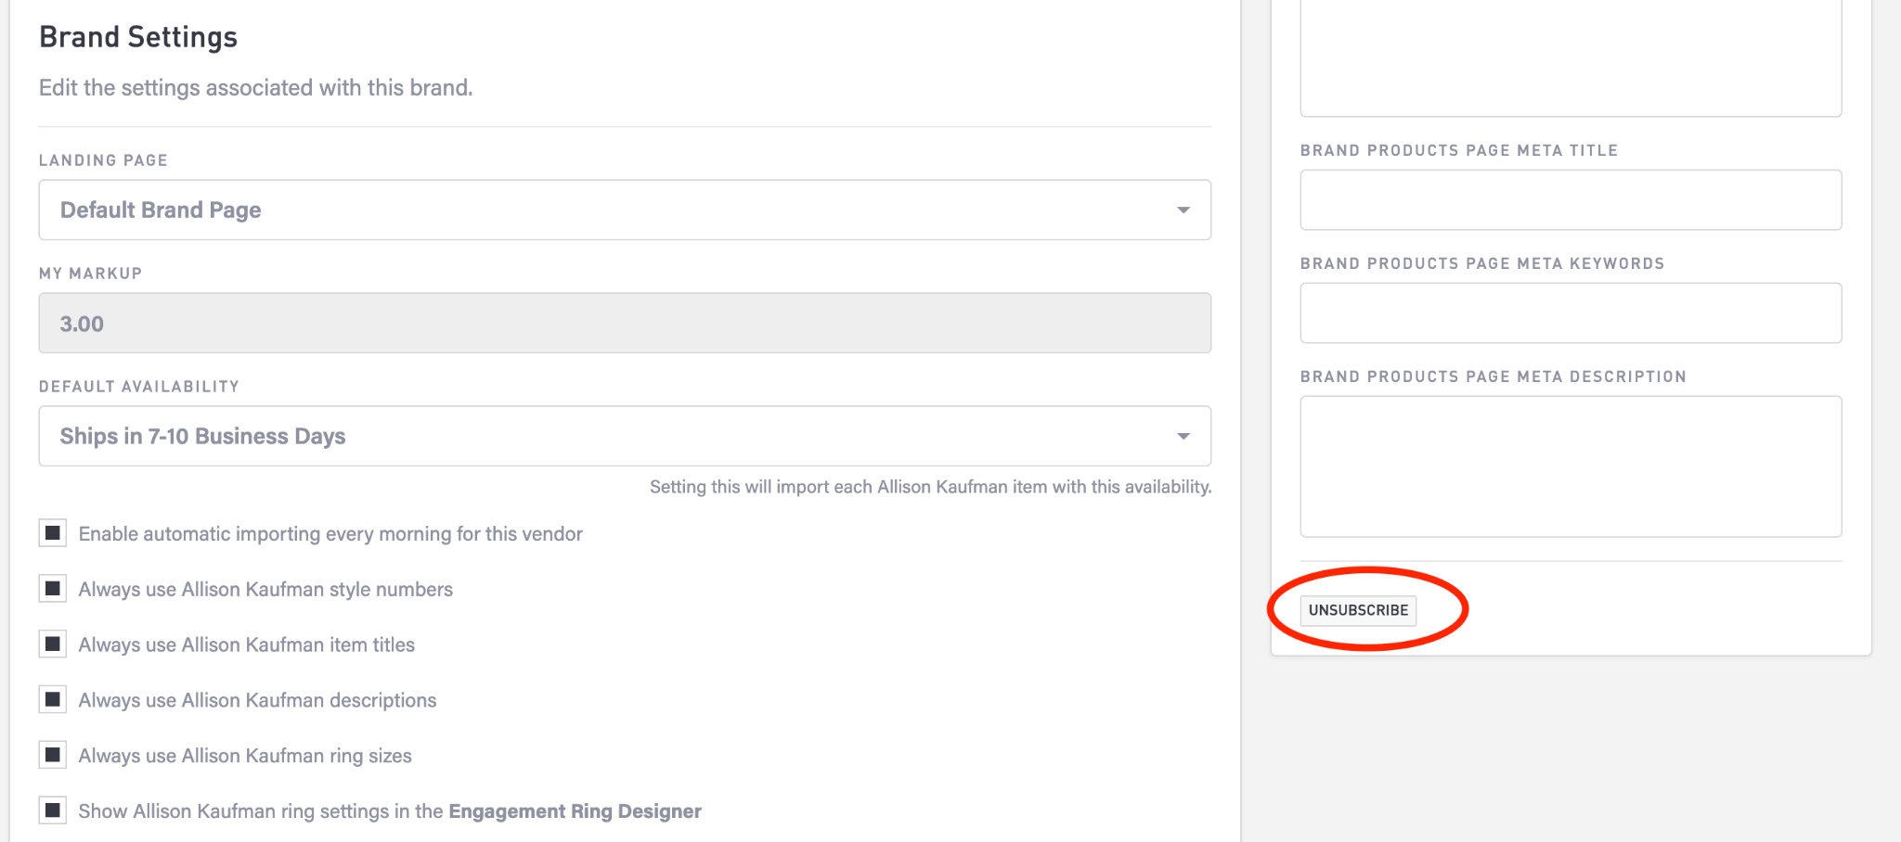Toggle the Show ring settings in Designer checkbox

coord(53,810)
